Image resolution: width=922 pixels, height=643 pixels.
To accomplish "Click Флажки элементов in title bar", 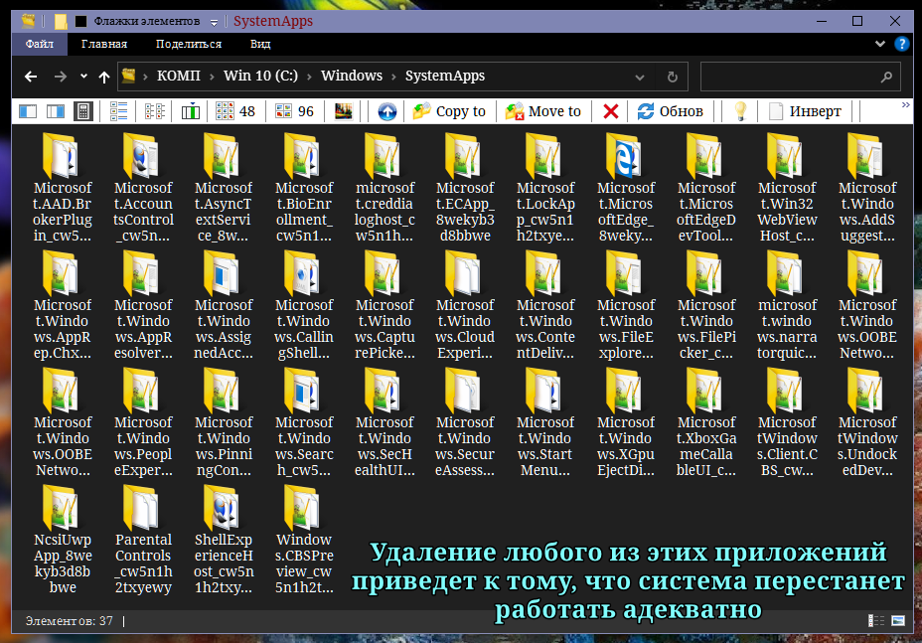I will pos(147,21).
